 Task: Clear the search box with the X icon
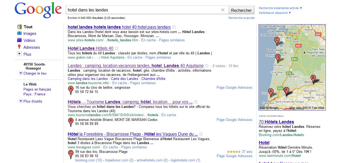pyautogui.click(x=223, y=10)
